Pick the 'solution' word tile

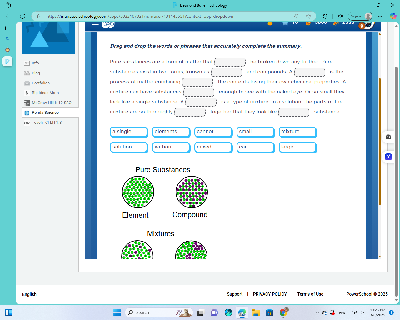tap(129, 147)
